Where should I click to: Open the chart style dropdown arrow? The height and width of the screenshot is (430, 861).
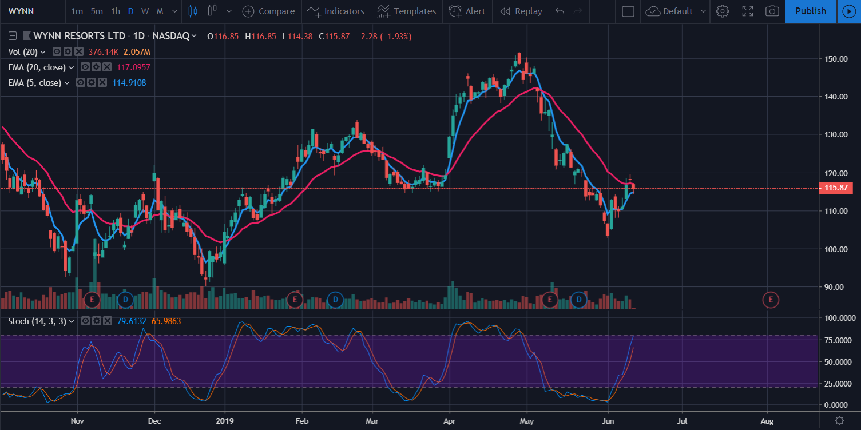pos(229,11)
